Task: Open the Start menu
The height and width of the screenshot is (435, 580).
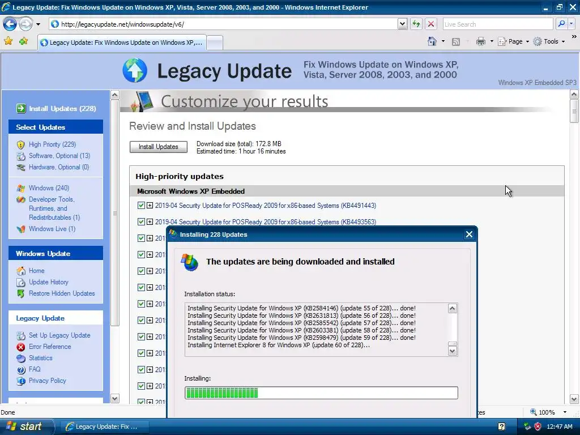Action: [x=26, y=427]
